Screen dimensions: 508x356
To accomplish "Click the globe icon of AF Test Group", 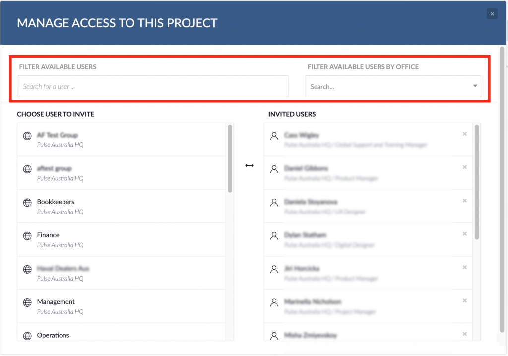I will tap(28, 136).
